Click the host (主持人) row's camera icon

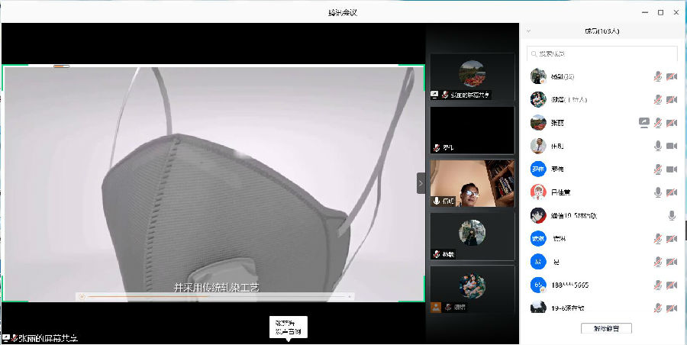tap(672, 99)
